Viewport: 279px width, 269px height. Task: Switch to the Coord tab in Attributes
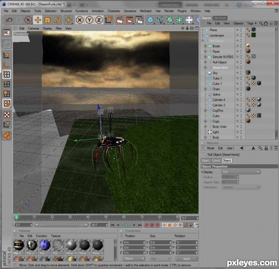[216, 161]
